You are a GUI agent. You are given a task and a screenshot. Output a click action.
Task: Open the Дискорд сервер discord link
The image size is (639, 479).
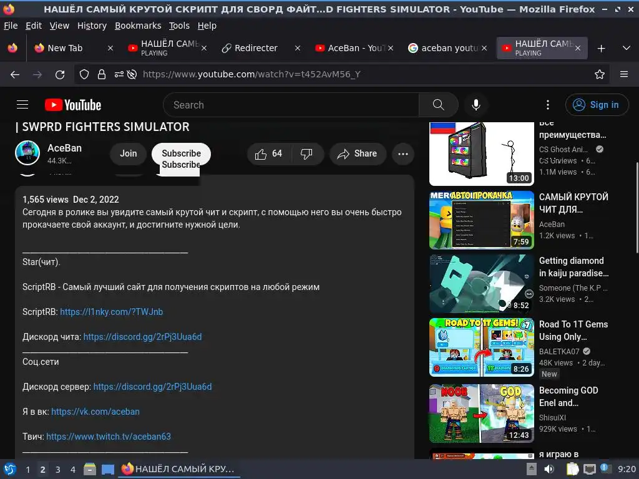(152, 387)
